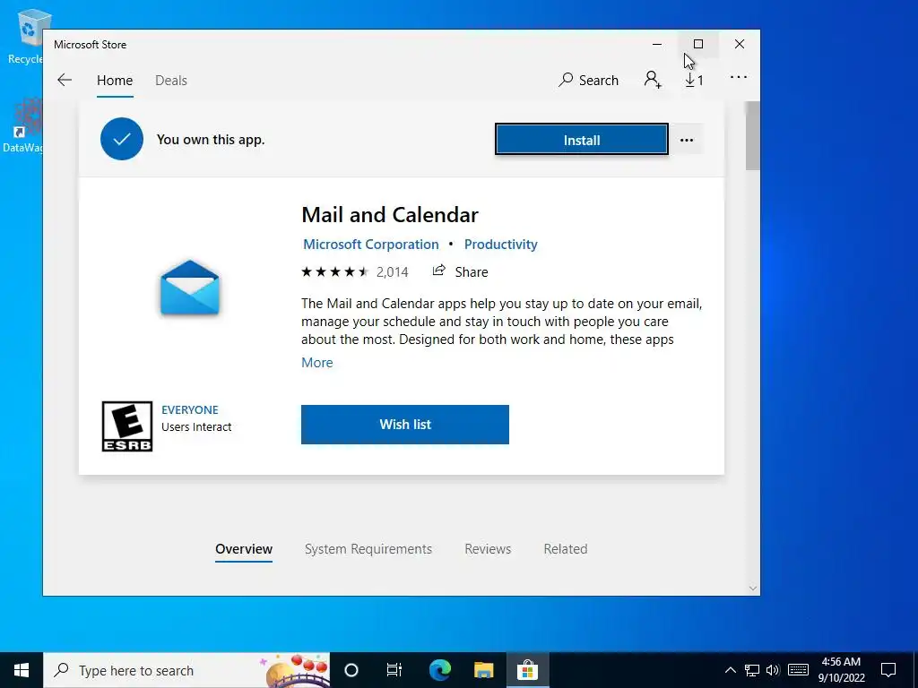Open the Microsoft Corporation publisher link
The image size is (918, 688).
coord(370,244)
